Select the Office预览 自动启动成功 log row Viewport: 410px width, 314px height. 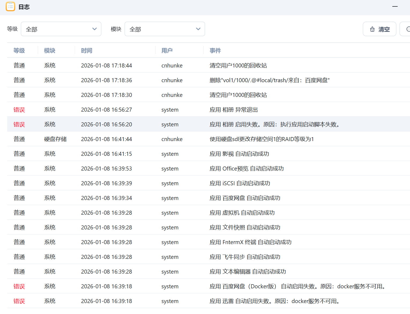tap(247, 169)
